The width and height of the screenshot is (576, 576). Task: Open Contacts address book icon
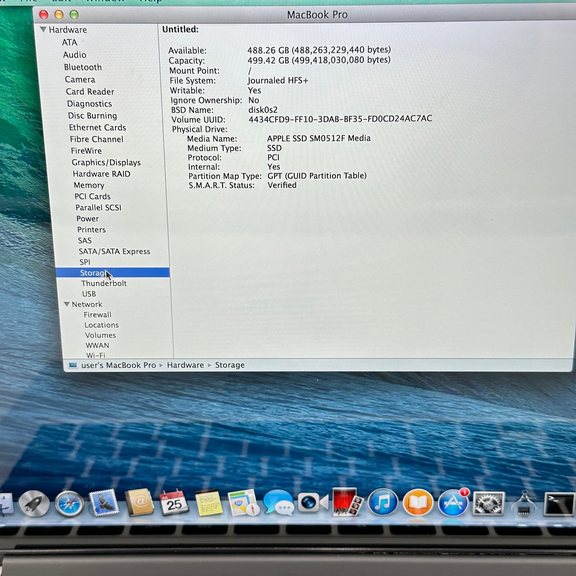(139, 502)
